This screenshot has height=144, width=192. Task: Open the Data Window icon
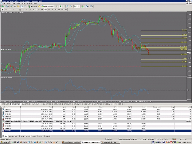tap(15, 6)
